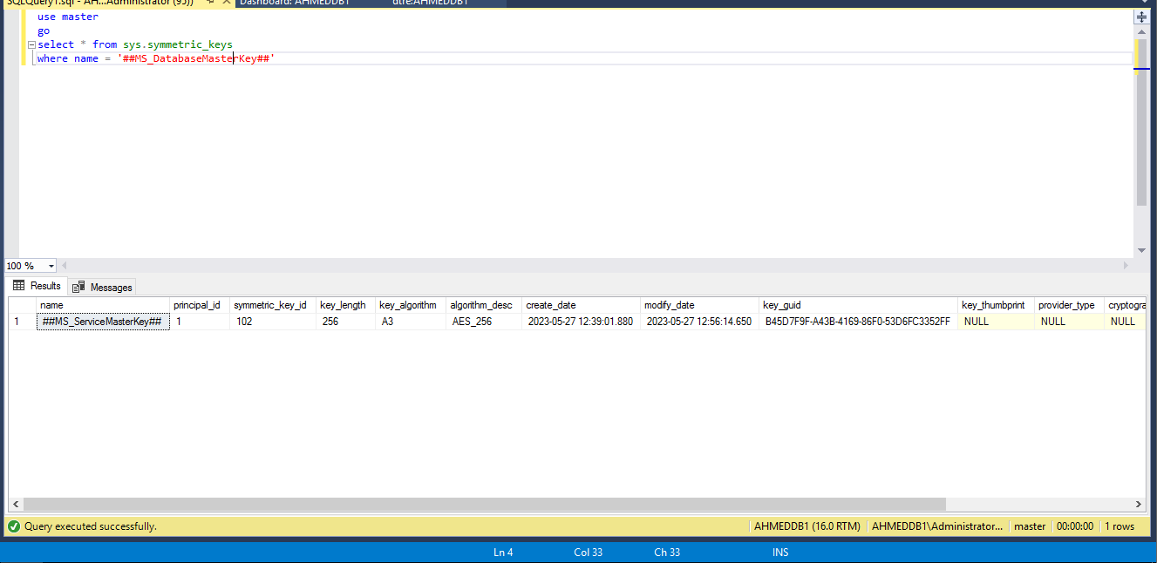Select the Results grid icon
Screen dimensions: 1157x563
click(17, 286)
